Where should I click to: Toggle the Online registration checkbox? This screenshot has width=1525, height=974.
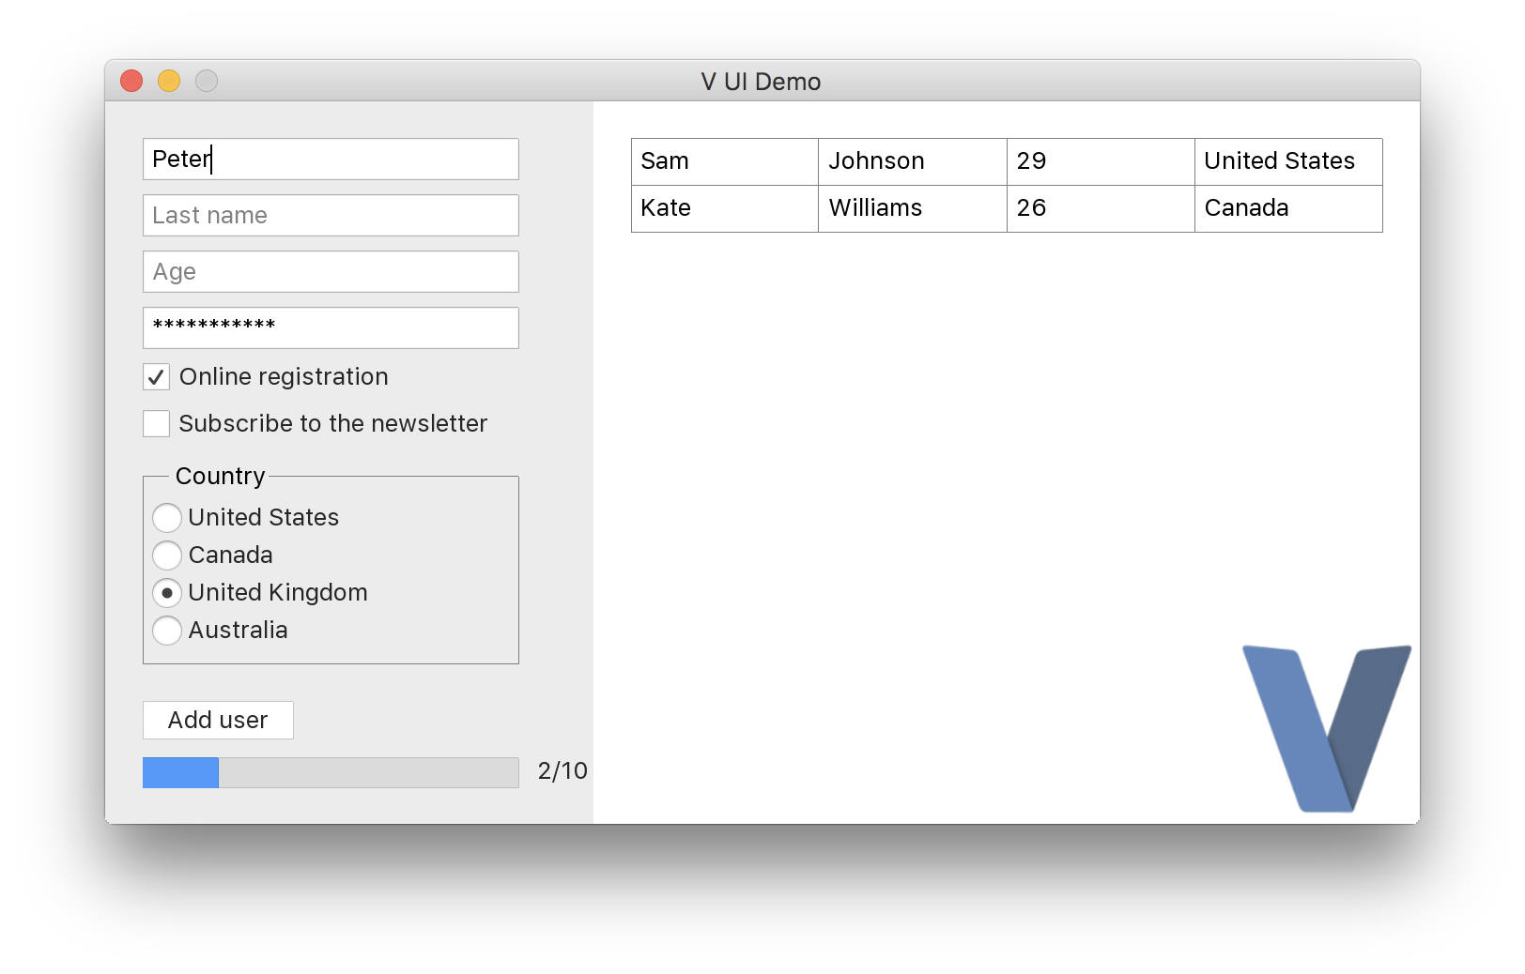(x=157, y=377)
